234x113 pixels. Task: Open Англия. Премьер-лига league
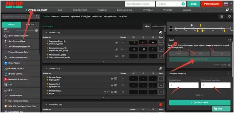(21, 58)
